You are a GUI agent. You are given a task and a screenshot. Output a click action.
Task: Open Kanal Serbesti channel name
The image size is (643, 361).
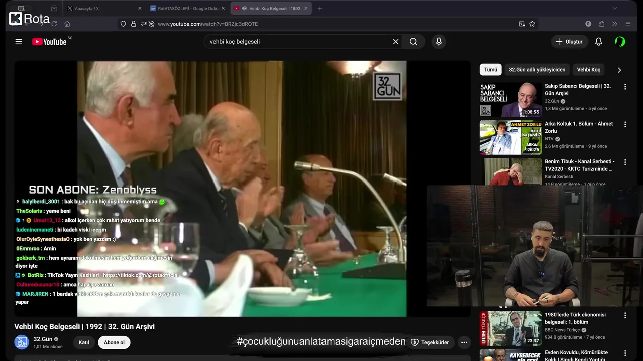coord(559,176)
